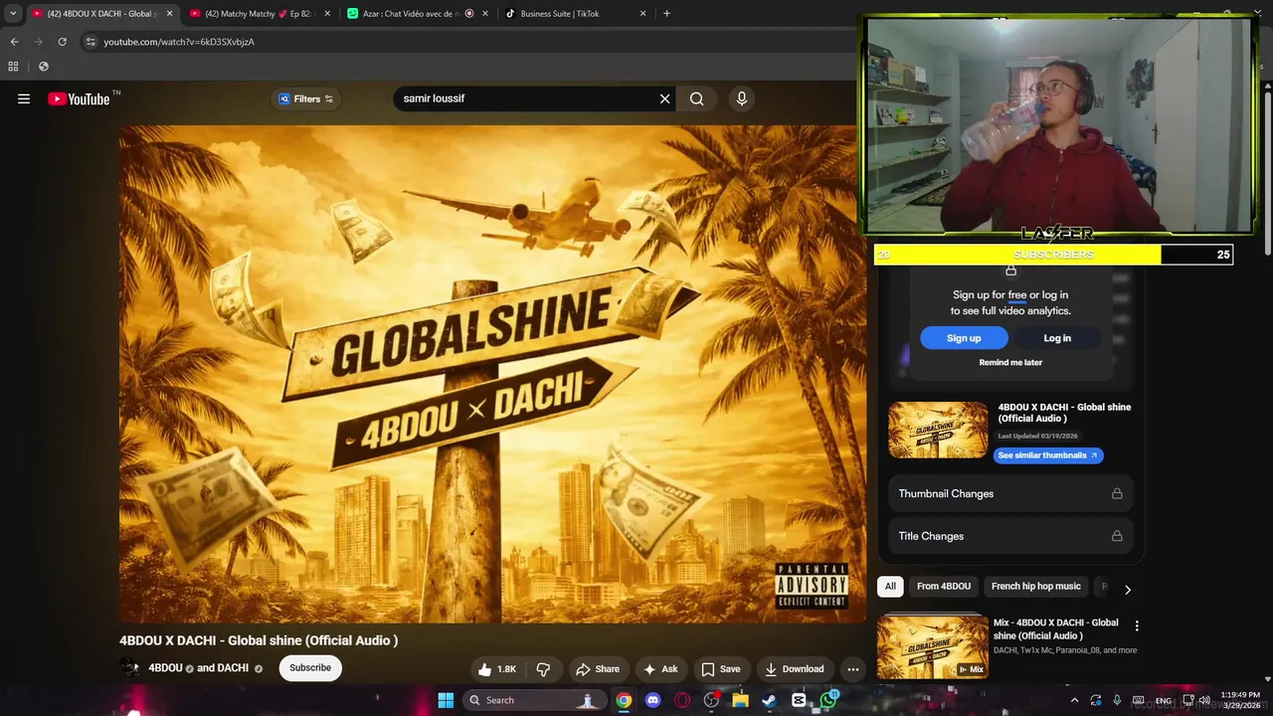Dislike the video with thumbs down
The height and width of the screenshot is (716, 1273).
543,669
